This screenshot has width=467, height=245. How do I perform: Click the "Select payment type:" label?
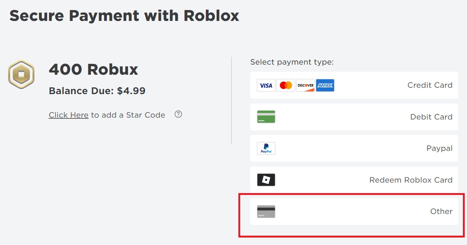[292, 62]
